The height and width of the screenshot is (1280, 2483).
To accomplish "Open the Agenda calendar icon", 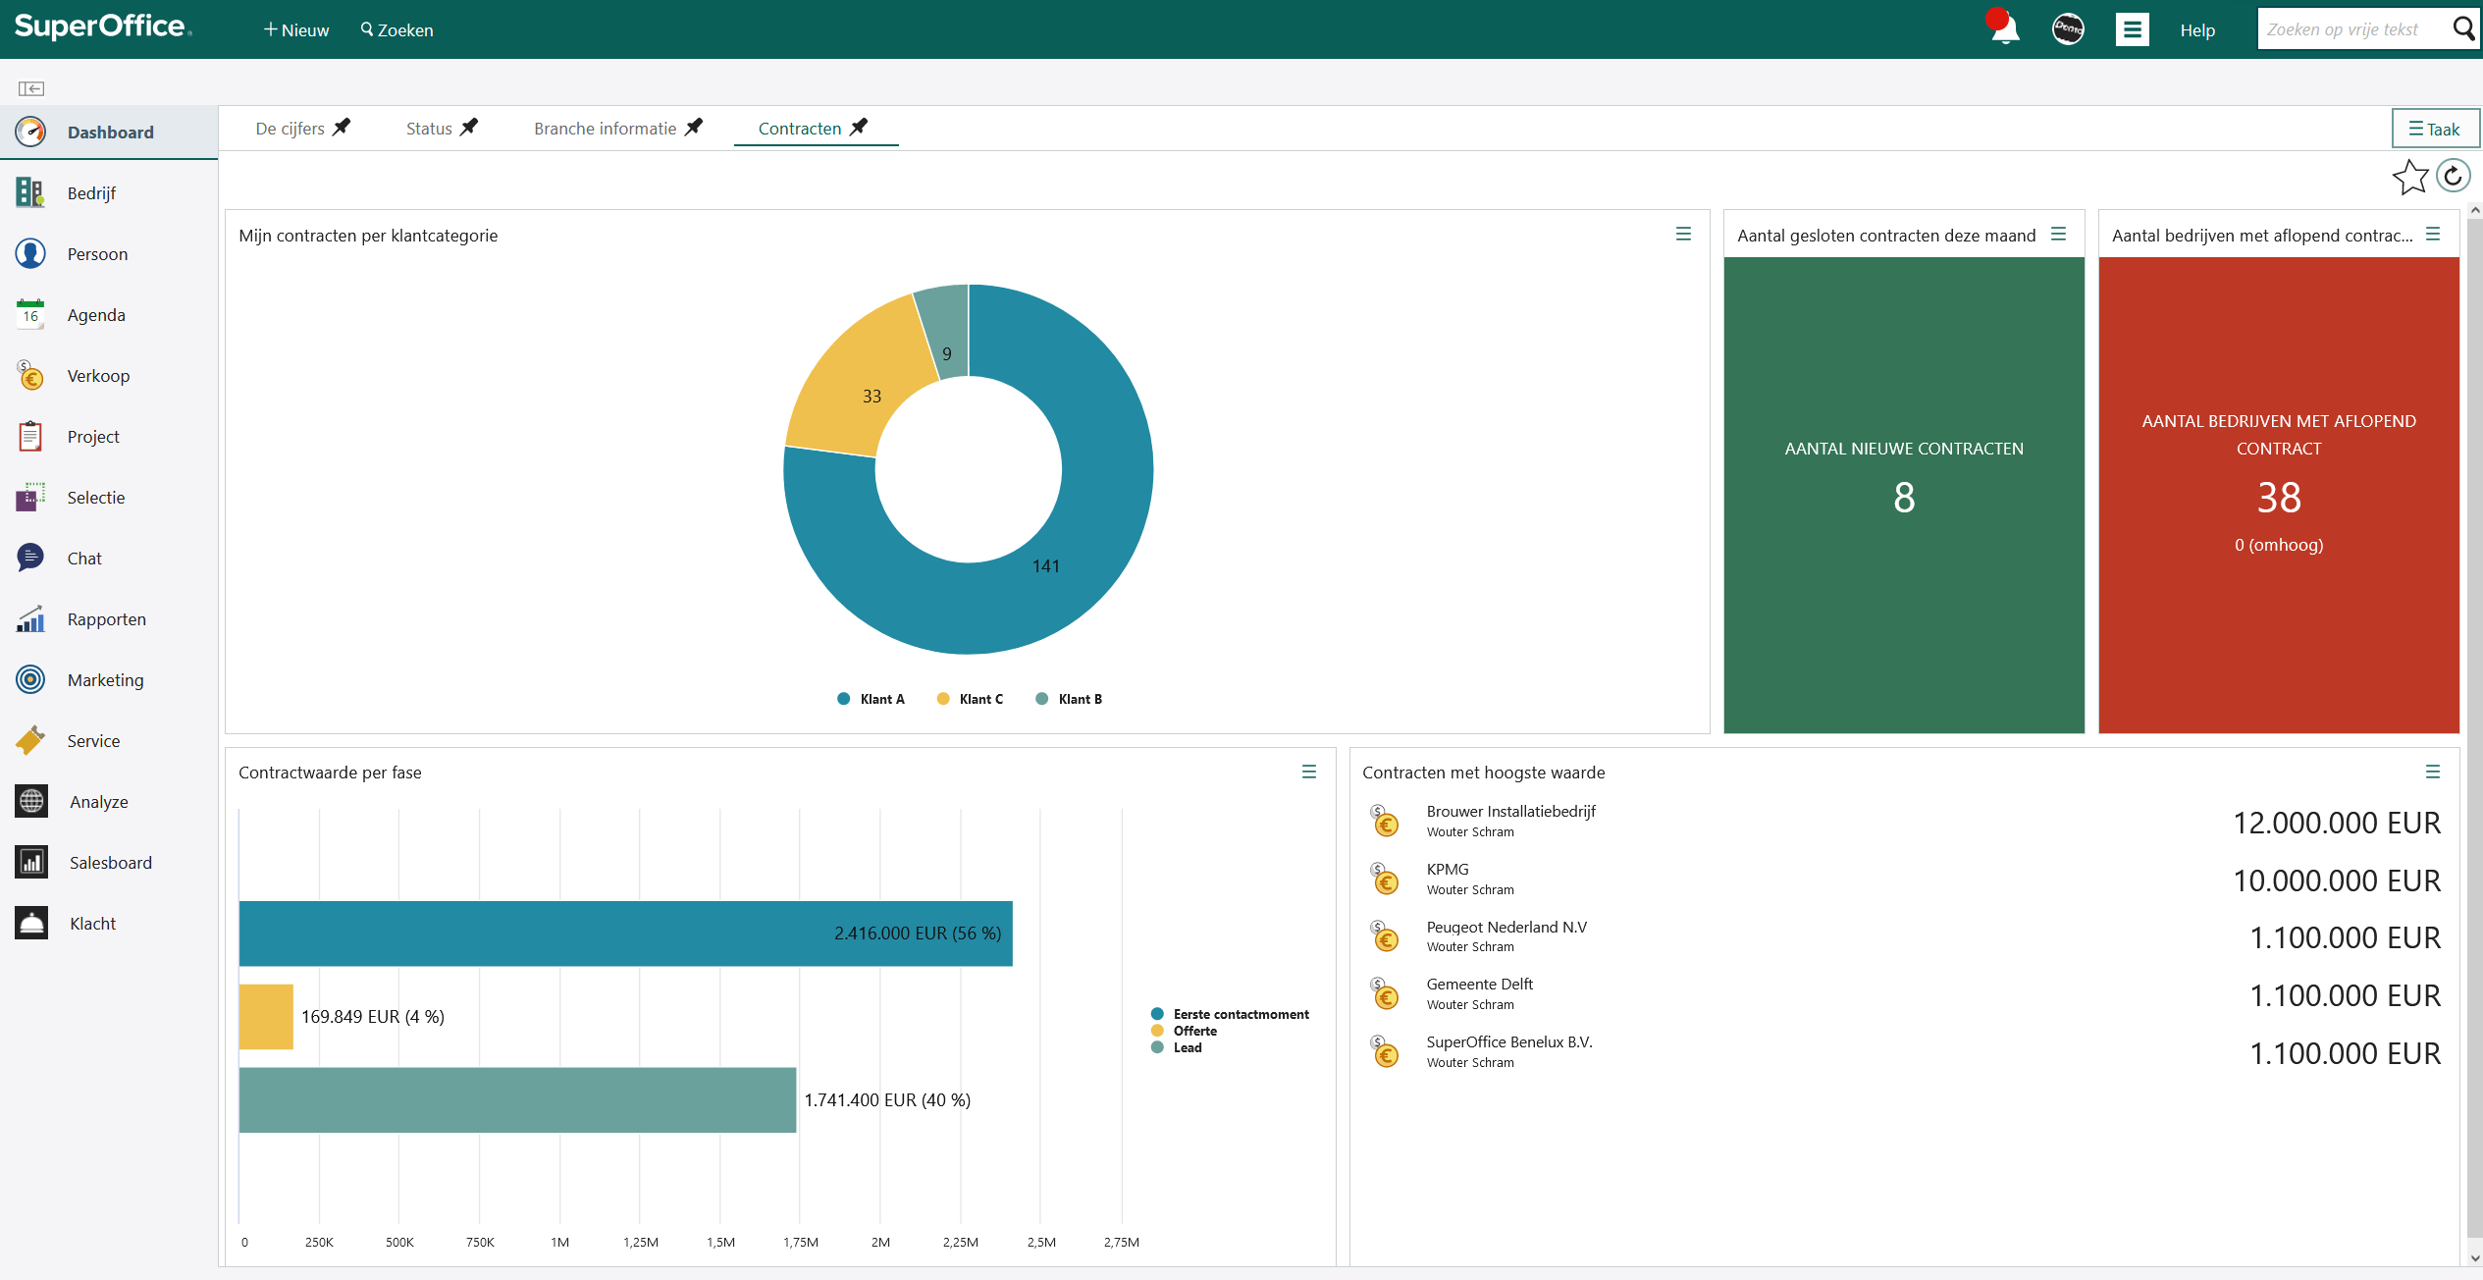I will [30, 314].
